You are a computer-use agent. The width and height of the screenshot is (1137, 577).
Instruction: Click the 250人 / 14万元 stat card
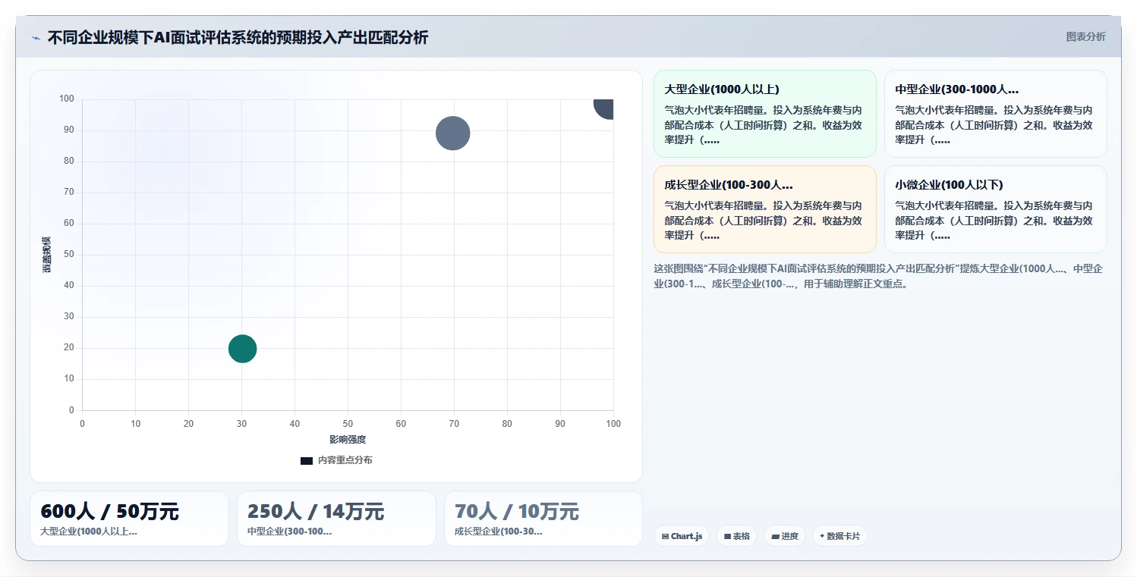(x=336, y=519)
